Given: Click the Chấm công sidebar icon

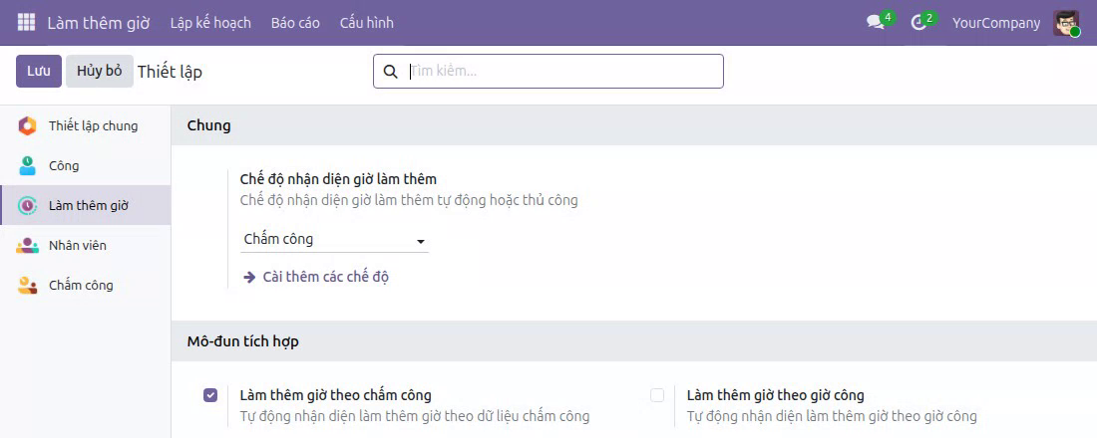Looking at the screenshot, I should click(x=27, y=286).
